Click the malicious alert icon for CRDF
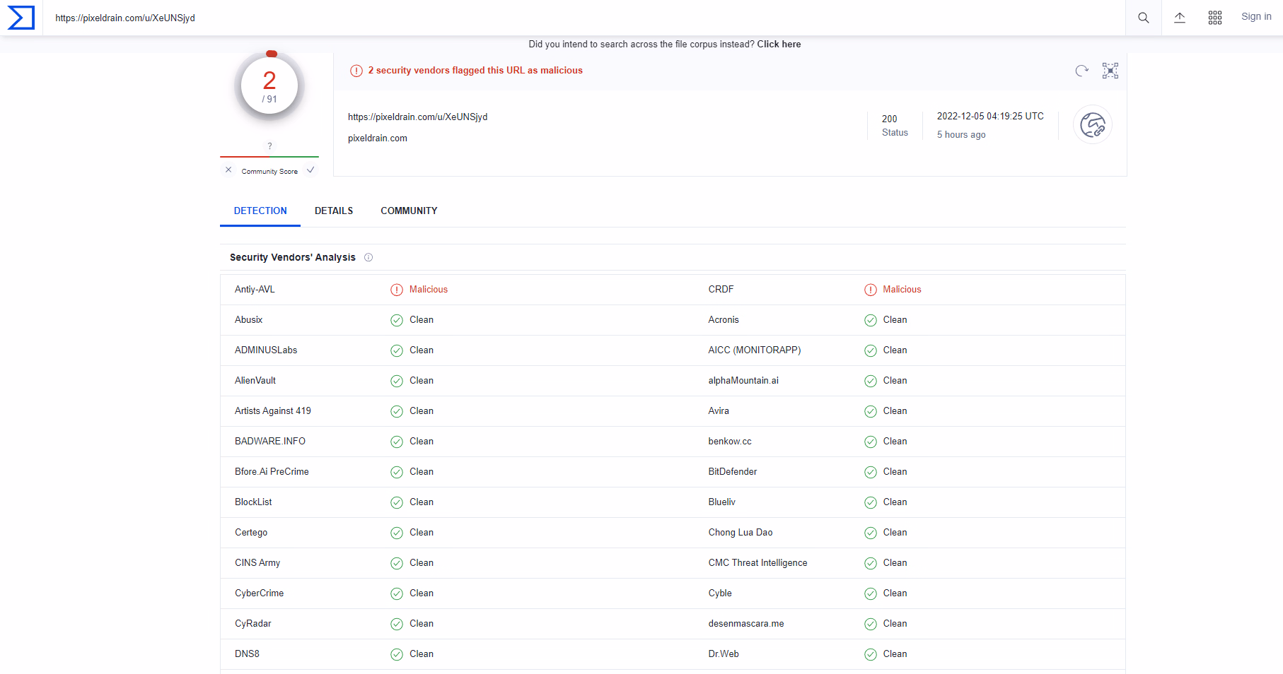The image size is (1283, 674). (x=871, y=290)
